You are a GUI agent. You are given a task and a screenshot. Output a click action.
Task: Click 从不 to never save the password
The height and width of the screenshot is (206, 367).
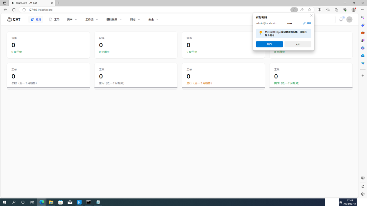(x=298, y=44)
